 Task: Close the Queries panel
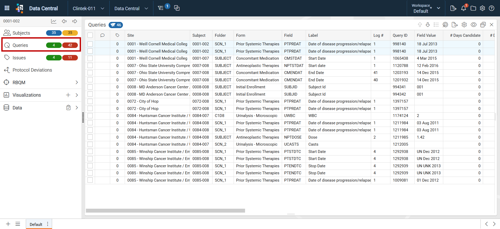(492, 25)
